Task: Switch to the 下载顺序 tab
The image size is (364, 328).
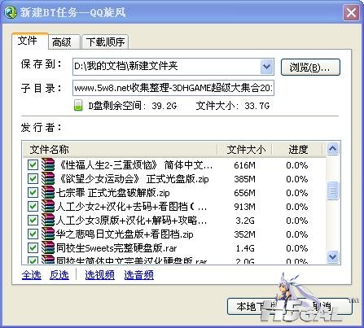Action: [x=105, y=42]
